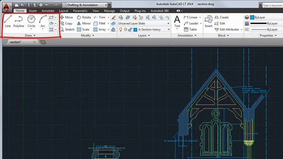
Task: Expand the Annotation panel
Action: (187, 35)
